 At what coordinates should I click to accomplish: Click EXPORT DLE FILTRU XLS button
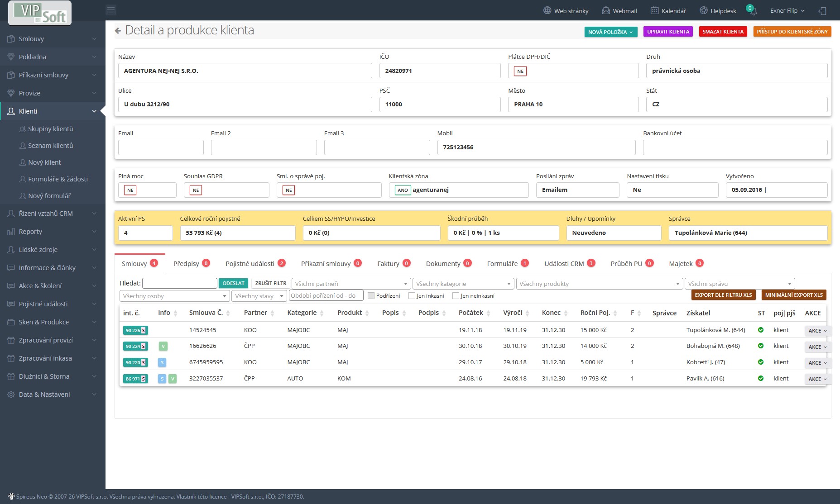(x=723, y=295)
